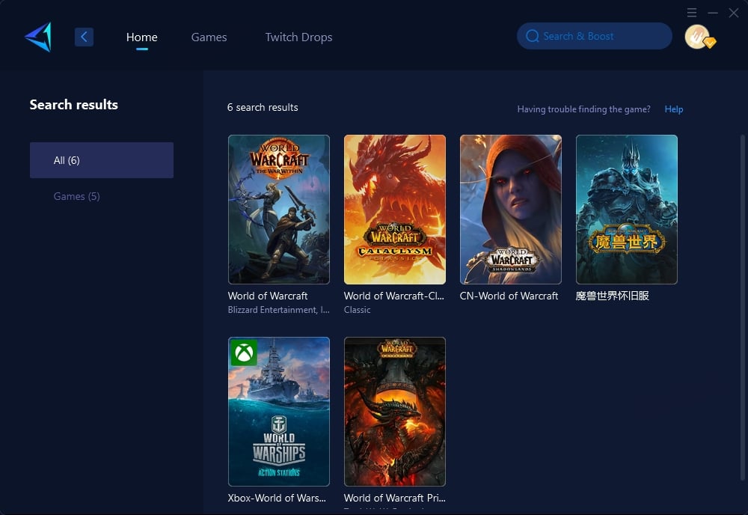Click the gold membership badge on avatar
Viewport: 748px width, 515px height.
(710, 43)
